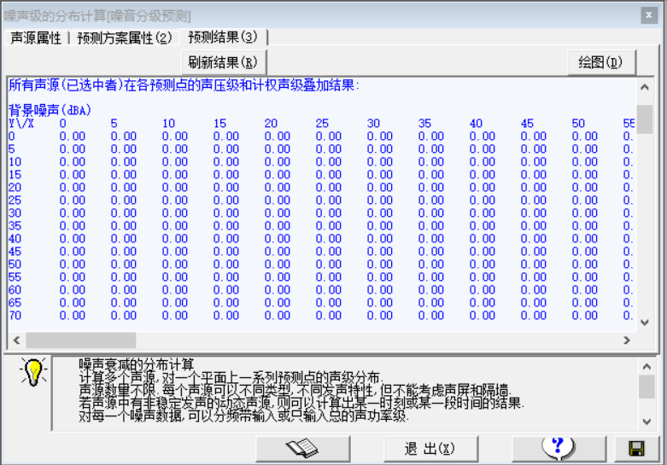
Task: Click the 背景噪声(dBA) heading text
Action: click(50, 111)
